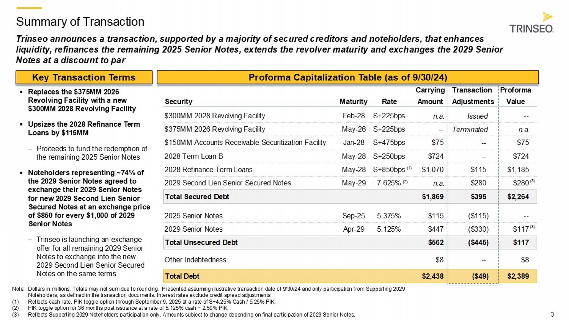Select the Transaction Adjustments column header
Screen dimensions: 569x320
473,96
